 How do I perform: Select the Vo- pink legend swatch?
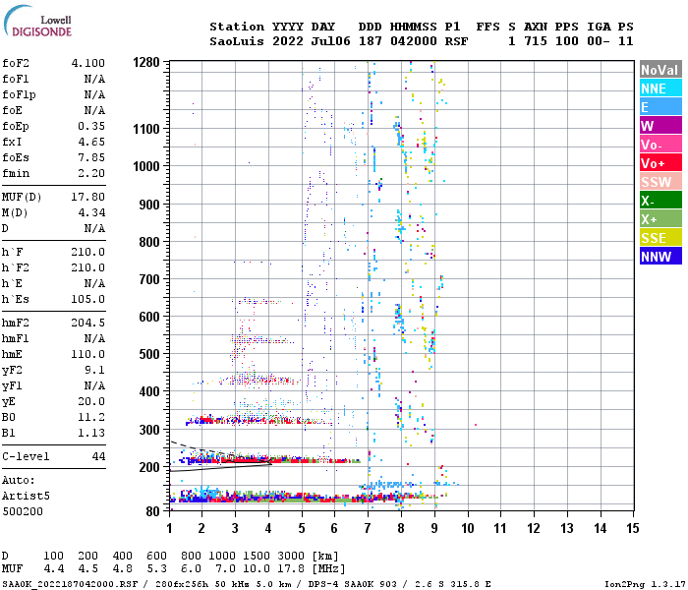pyautogui.click(x=660, y=144)
